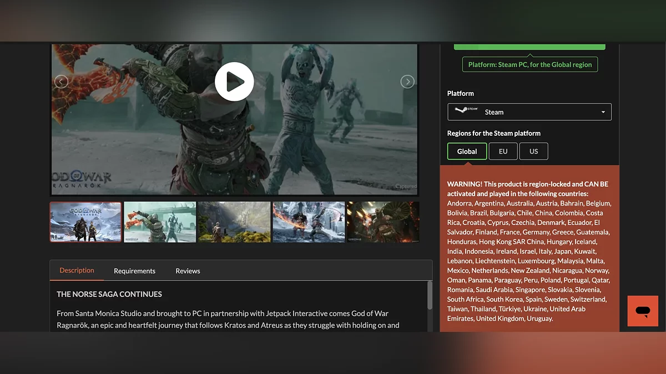This screenshot has width=666, height=374.
Task: Click the 'Platform: Steam PC' green label
Action: (529, 65)
